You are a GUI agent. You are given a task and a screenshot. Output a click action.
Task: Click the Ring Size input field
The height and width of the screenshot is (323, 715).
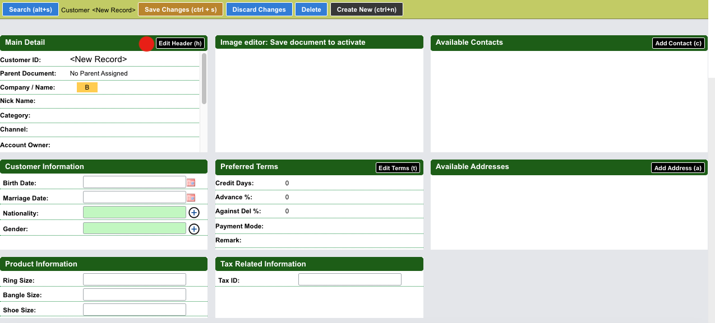tap(134, 279)
